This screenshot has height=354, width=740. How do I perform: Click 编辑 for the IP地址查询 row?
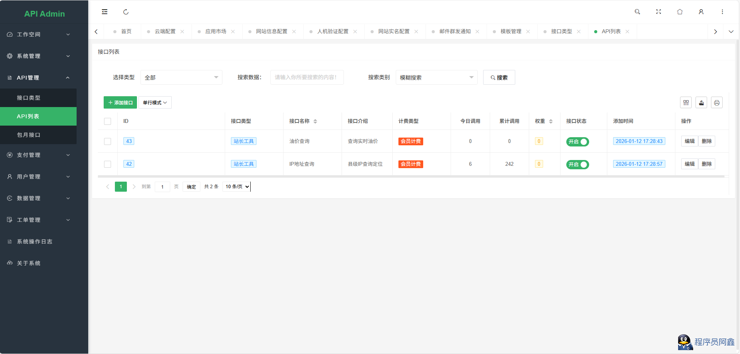click(689, 164)
